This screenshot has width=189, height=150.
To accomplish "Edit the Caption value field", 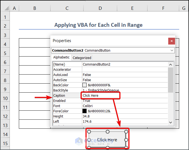I will [x=101, y=96].
